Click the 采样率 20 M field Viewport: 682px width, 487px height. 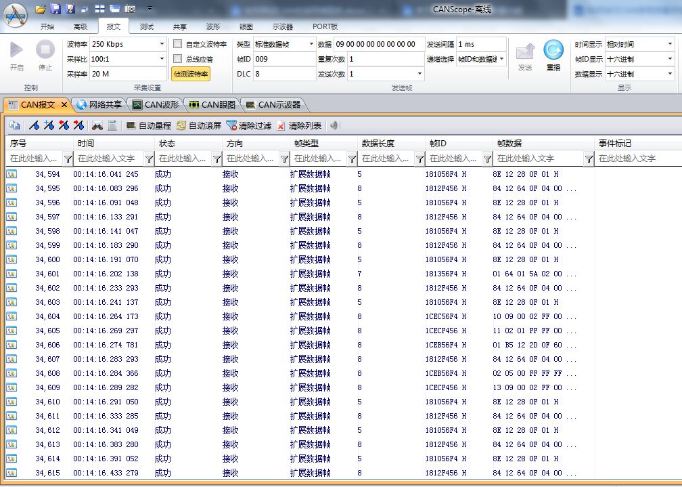(x=128, y=74)
